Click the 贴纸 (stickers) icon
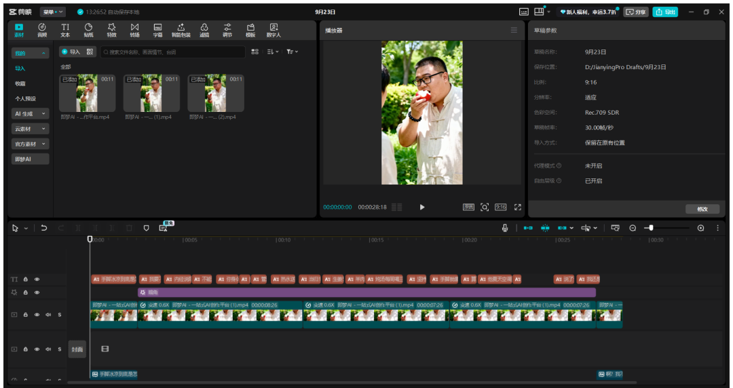Viewport: 733px width, 388px height. (88, 30)
